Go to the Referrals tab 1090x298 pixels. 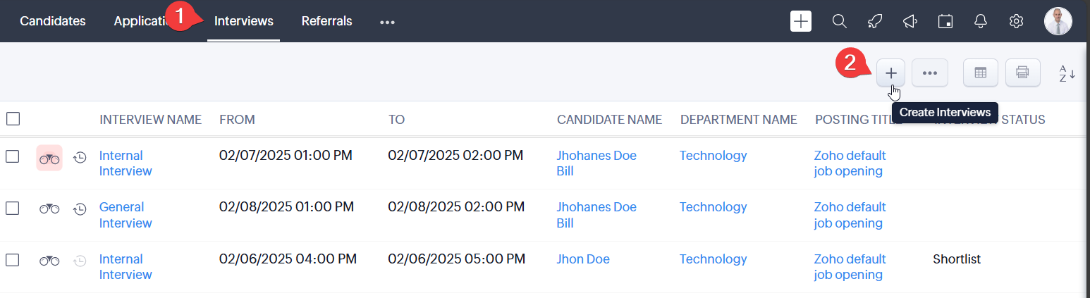326,21
